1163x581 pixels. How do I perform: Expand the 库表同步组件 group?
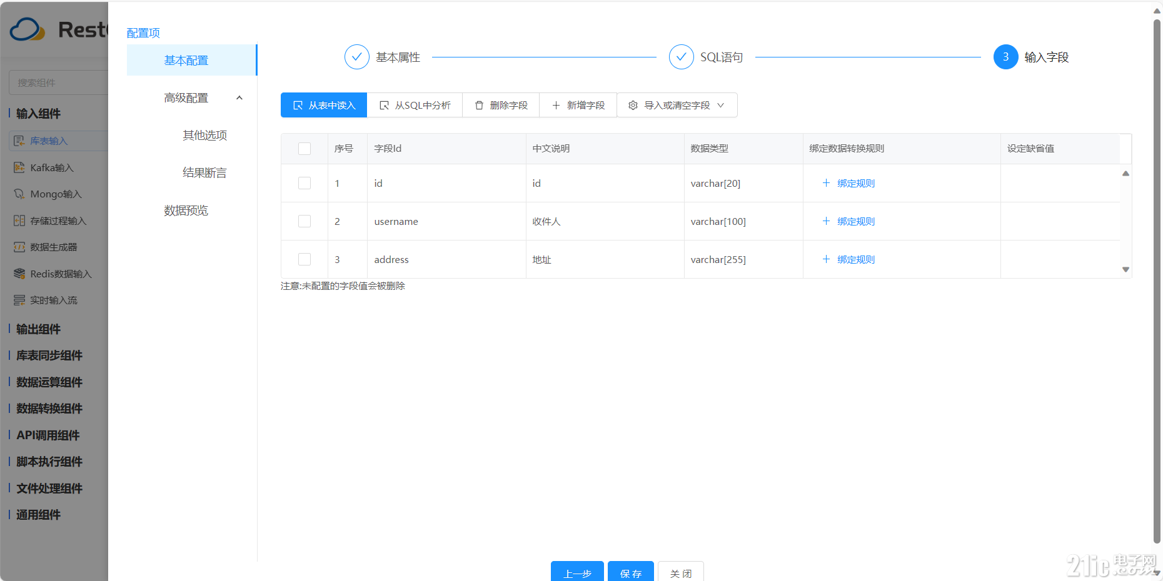pyautogui.click(x=49, y=355)
